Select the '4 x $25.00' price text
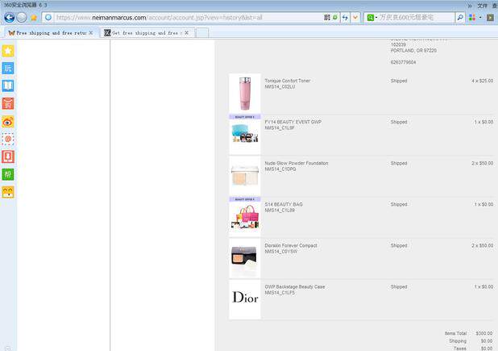Viewport: 498px width, 351px height. click(x=483, y=81)
